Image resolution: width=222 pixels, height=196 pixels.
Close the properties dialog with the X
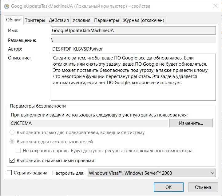tap(216, 6)
